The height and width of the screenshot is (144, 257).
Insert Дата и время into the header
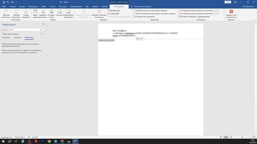tap(35, 14)
